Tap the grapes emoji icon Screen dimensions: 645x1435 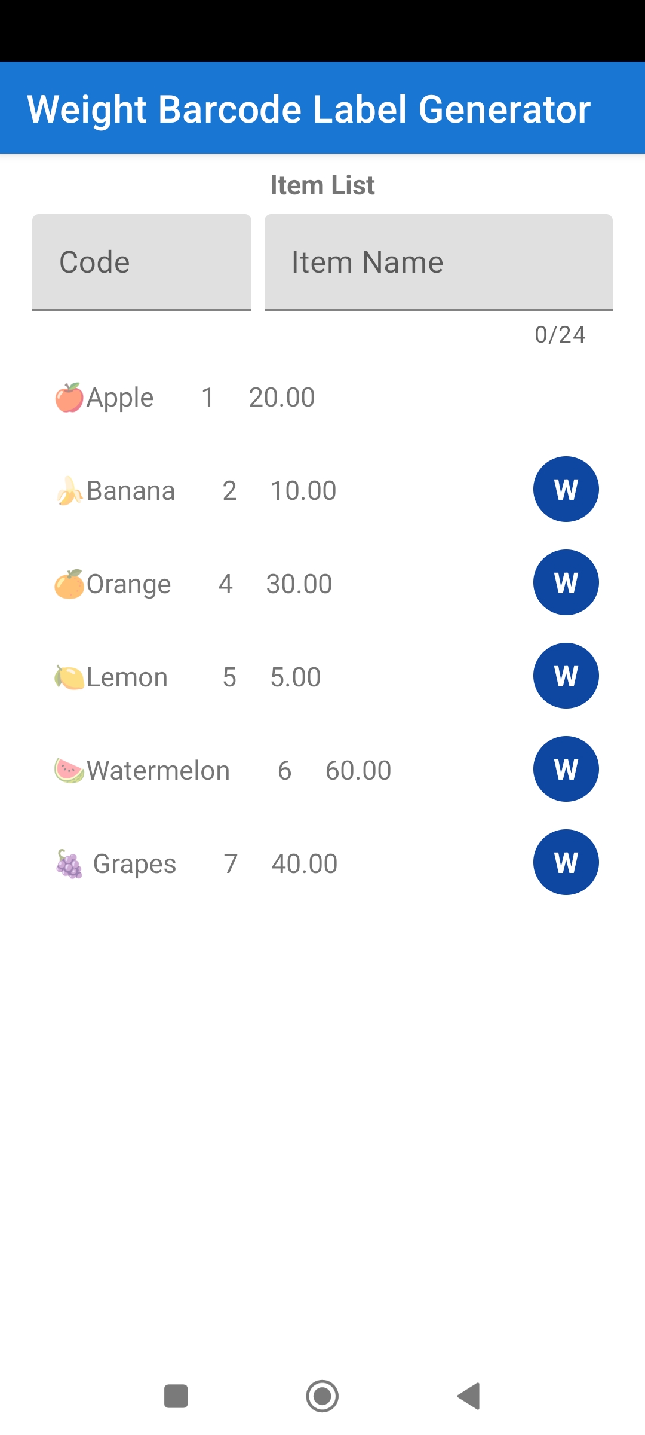(x=69, y=864)
